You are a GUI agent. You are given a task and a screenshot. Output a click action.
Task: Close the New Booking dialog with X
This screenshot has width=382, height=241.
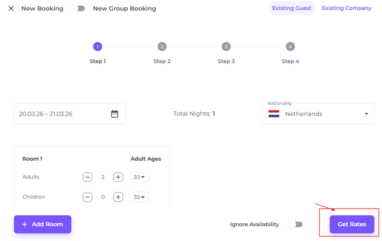[x=11, y=9]
